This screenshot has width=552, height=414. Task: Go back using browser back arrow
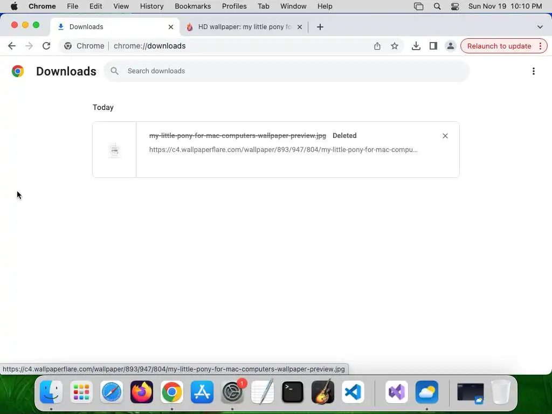(12, 46)
